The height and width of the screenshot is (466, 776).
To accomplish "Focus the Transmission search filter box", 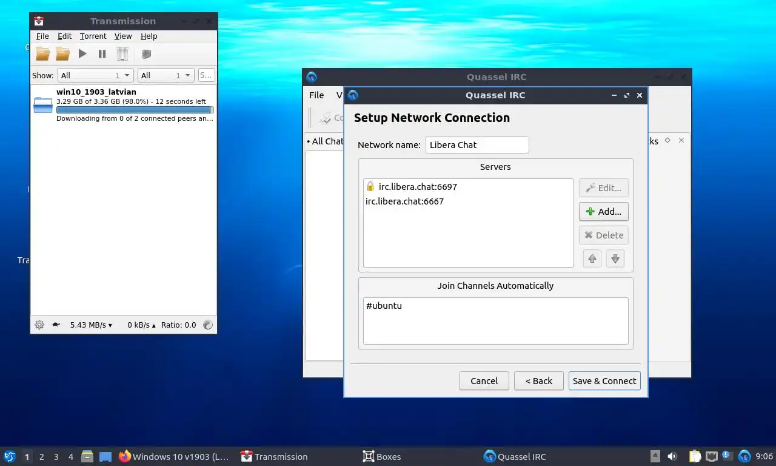I will pos(207,75).
